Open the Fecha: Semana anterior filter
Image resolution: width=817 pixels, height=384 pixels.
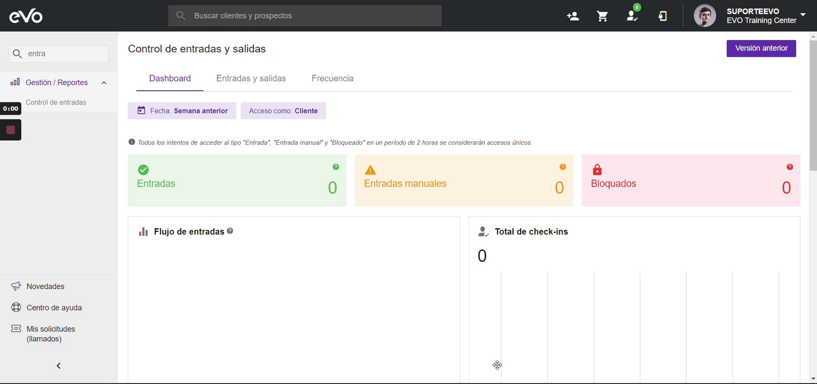(182, 111)
